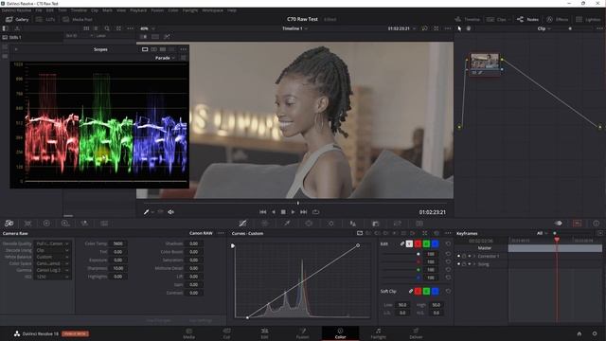
Task: Open the Tracker palette icon
Action: pos(331,224)
